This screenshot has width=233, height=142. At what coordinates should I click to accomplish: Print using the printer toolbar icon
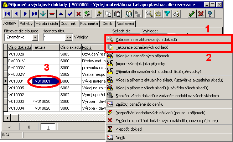176,14
